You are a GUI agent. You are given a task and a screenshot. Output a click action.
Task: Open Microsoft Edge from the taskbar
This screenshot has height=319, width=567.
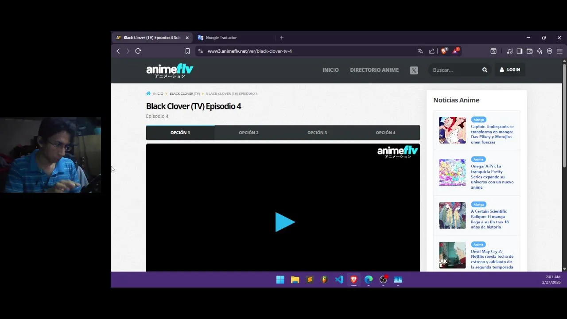pyautogui.click(x=369, y=280)
